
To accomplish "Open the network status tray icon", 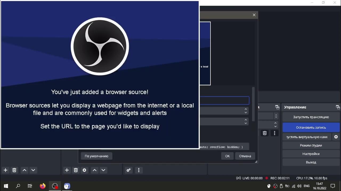I will tap(294, 186).
